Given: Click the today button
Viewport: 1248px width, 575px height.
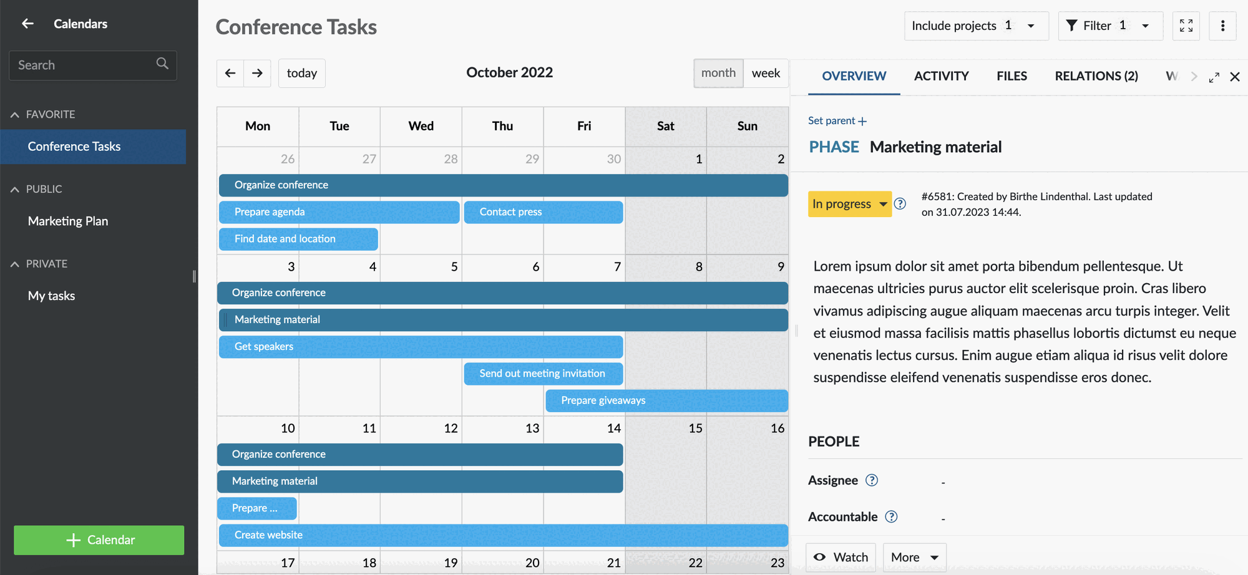Looking at the screenshot, I should (302, 73).
